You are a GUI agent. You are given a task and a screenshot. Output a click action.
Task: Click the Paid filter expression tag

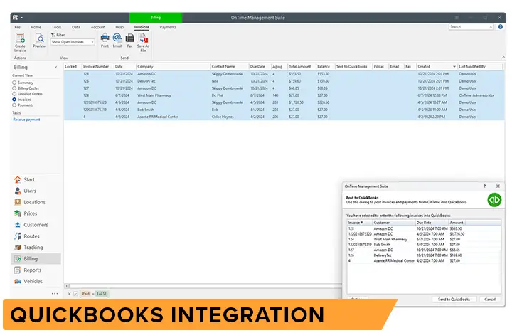tap(85, 294)
